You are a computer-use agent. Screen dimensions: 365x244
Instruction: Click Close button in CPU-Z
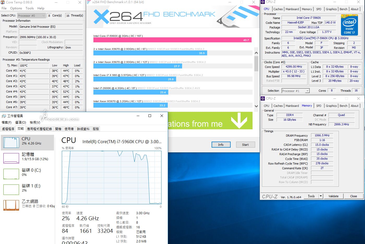pos(354,196)
